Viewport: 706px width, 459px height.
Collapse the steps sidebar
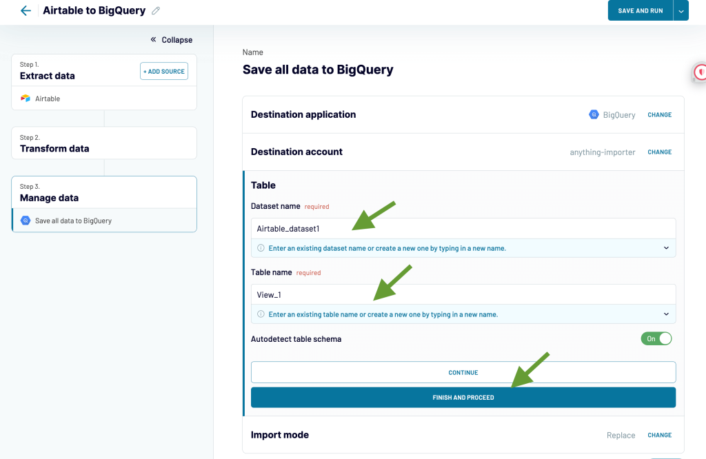tap(172, 39)
